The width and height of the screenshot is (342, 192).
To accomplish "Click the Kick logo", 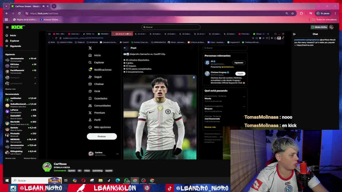I will point(18,27).
